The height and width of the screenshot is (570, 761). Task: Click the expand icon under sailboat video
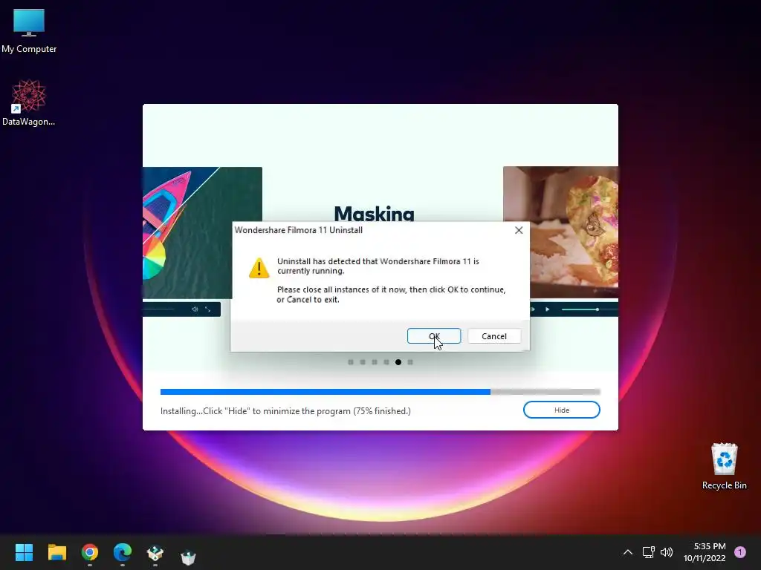pyautogui.click(x=208, y=309)
